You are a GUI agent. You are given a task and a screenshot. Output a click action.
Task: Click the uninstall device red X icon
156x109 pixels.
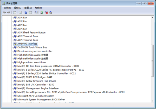(46, 12)
